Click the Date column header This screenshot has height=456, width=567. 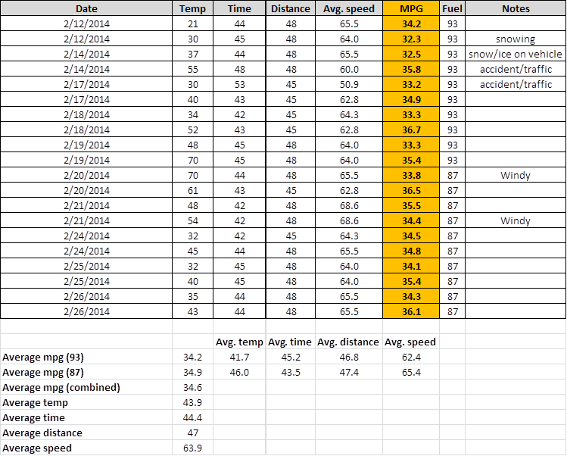(86, 8)
